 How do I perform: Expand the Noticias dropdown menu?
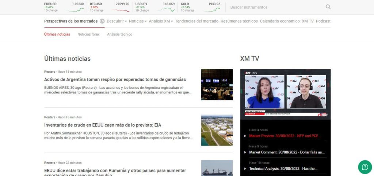tap(138, 21)
